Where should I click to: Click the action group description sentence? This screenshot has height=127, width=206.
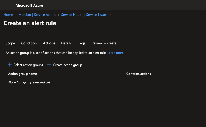[x=56, y=53]
